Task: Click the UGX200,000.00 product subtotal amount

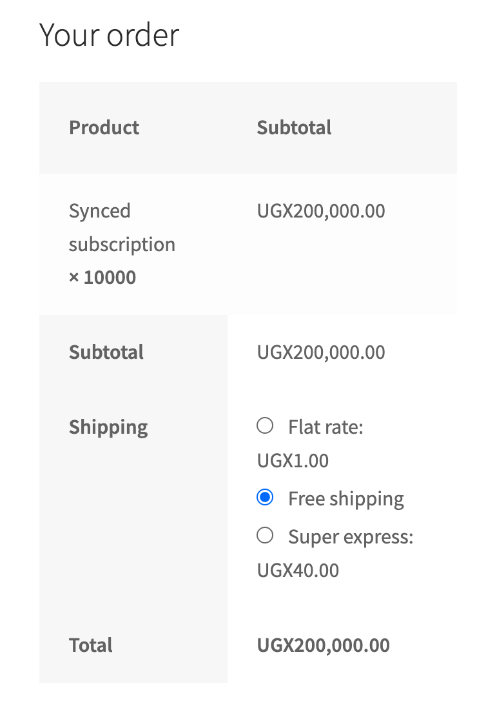Action: (x=320, y=210)
